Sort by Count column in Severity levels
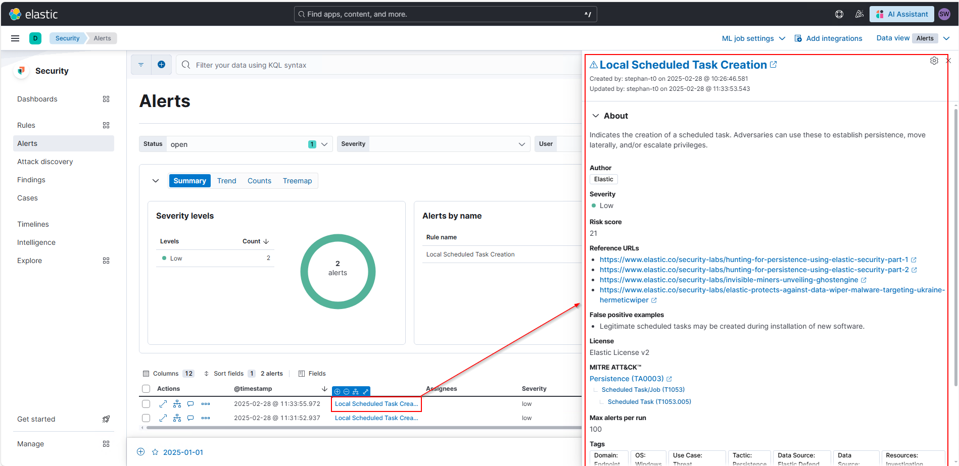This screenshot has width=959, height=466. (256, 241)
